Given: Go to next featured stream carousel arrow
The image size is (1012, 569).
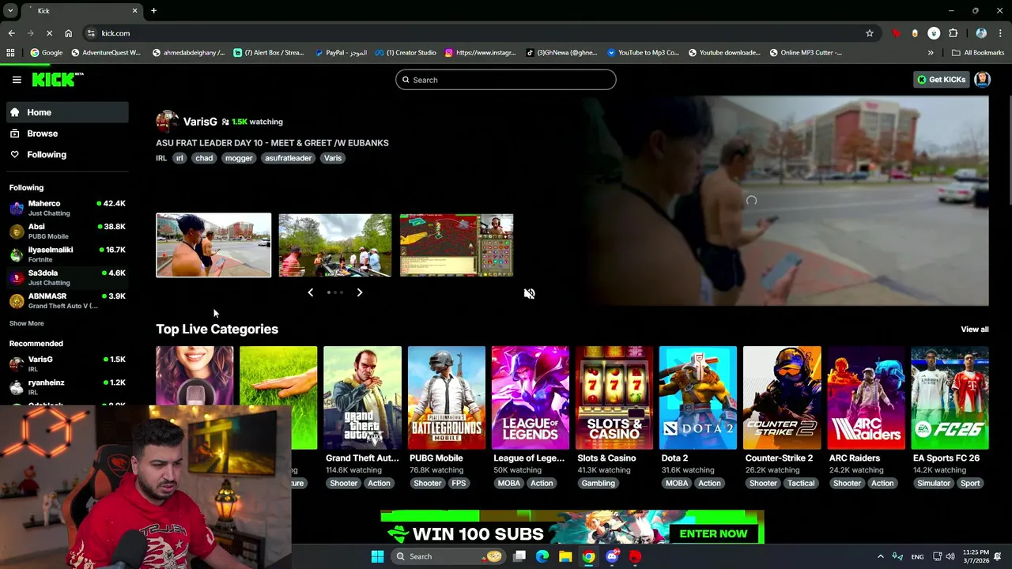Looking at the screenshot, I should tap(360, 292).
